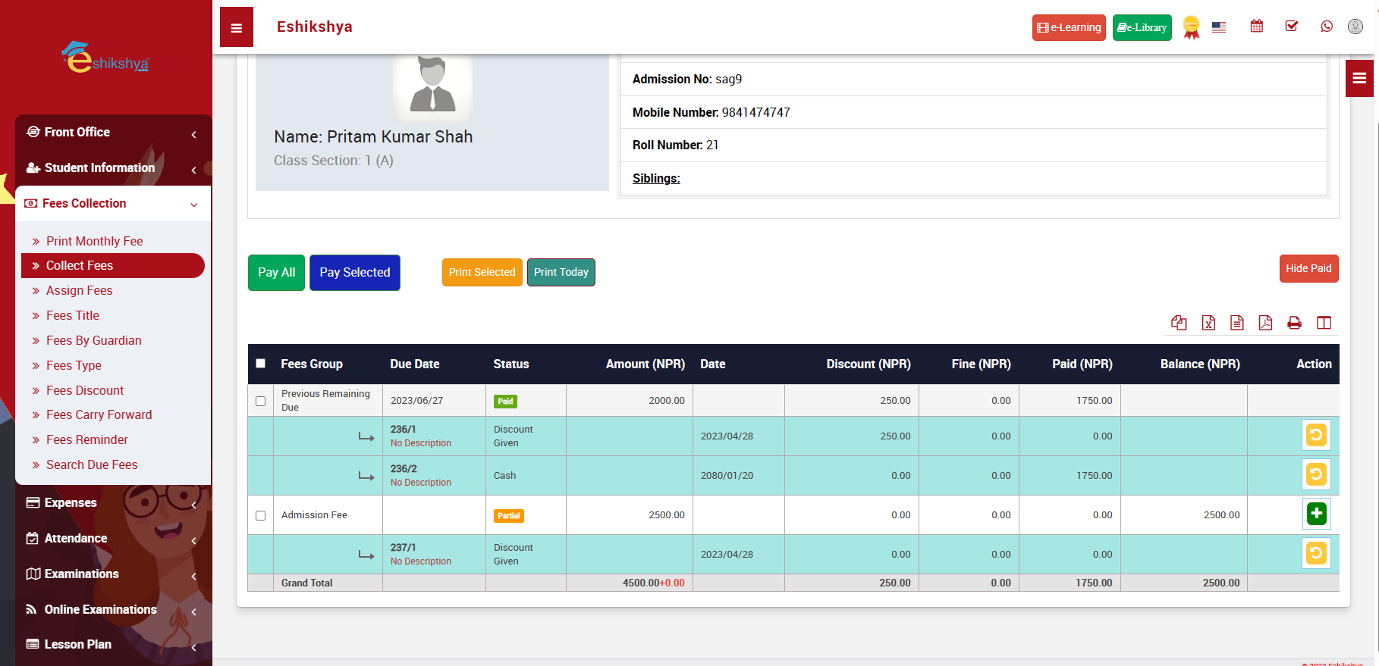Open the Search Due Fees menu item

(x=92, y=464)
